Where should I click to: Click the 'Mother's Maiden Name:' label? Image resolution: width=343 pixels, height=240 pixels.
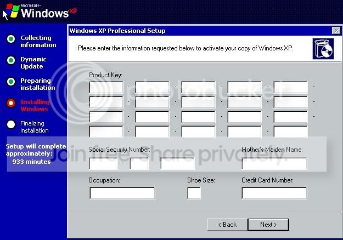[x=272, y=150]
